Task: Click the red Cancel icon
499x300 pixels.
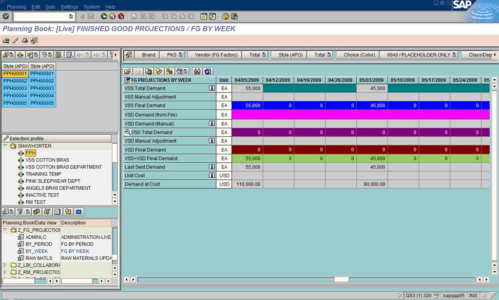Action: click(x=121, y=16)
